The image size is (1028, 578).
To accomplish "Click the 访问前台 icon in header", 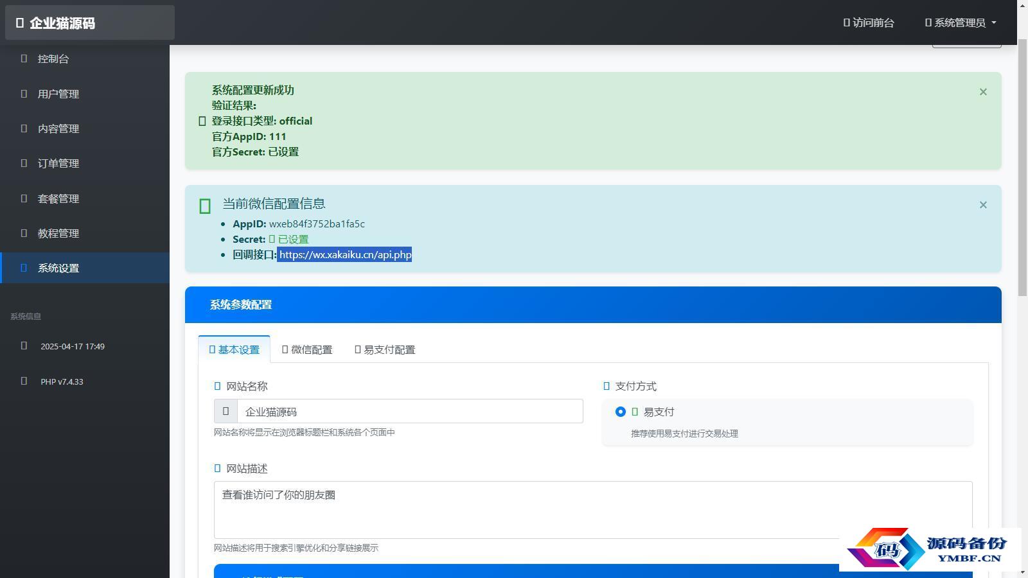I will (846, 22).
